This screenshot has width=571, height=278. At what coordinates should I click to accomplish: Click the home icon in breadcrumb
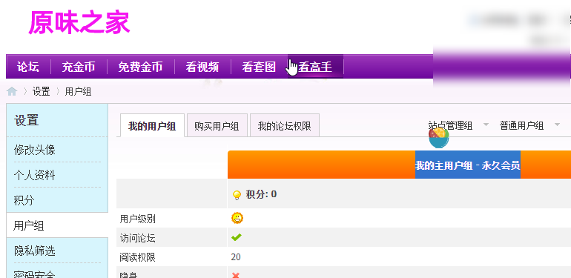click(12, 91)
